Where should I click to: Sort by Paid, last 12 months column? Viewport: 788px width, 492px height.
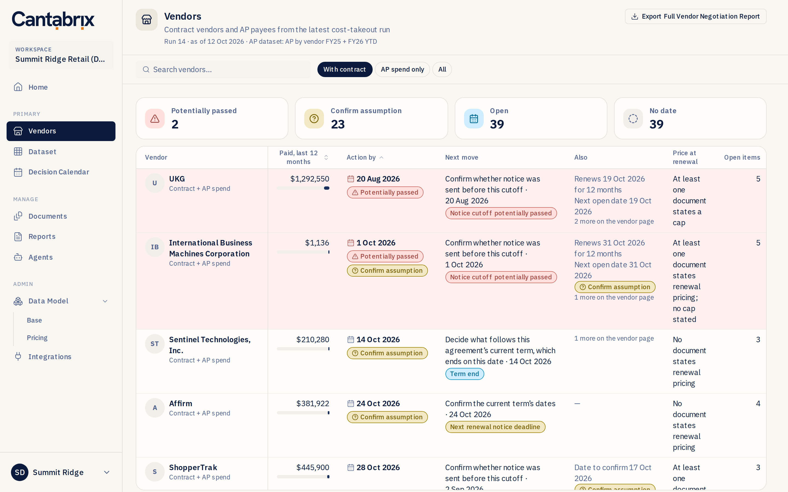coord(303,157)
